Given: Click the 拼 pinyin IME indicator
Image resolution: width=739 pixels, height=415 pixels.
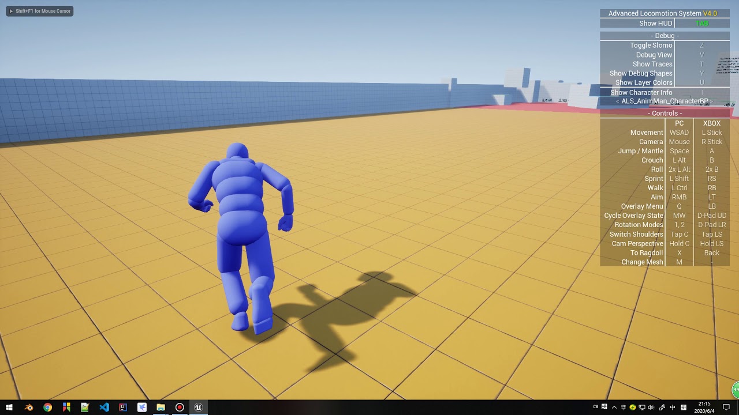Looking at the screenshot, I should [683, 408].
